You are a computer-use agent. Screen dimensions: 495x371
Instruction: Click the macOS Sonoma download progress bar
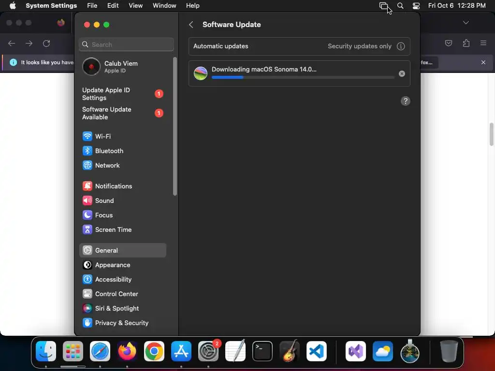(303, 77)
